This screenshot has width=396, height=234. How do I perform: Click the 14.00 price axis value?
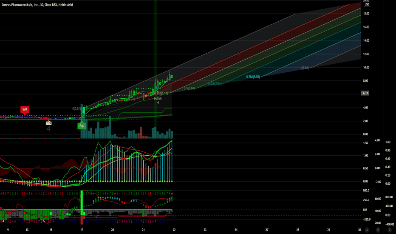click(x=366, y=40)
